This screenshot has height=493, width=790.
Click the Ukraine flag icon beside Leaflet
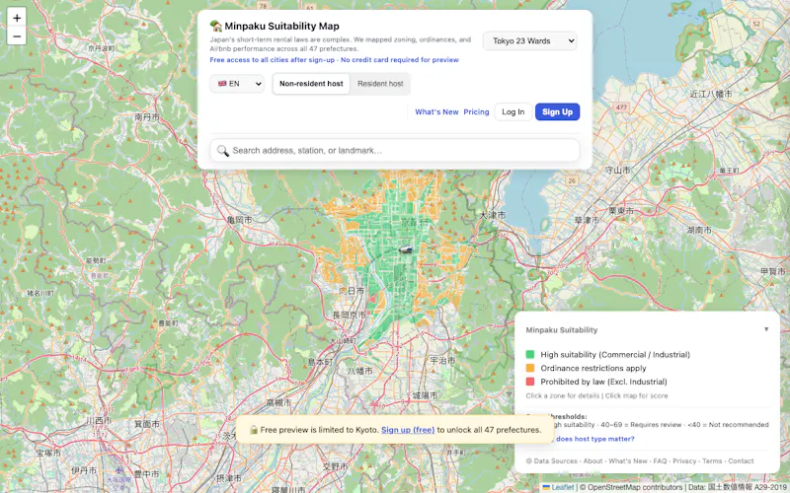pyautogui.click(x=546, y=487)
